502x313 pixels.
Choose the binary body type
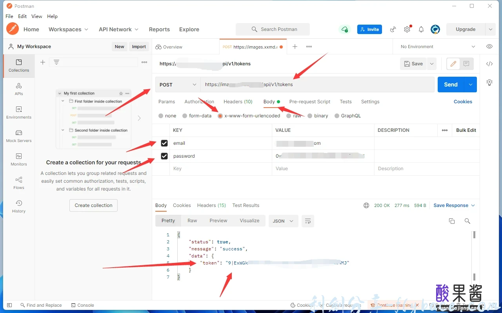point(310,116)
